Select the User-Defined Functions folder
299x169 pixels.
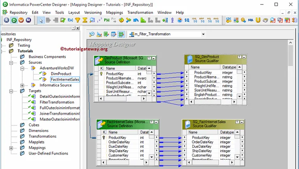[x=48, y=153]
